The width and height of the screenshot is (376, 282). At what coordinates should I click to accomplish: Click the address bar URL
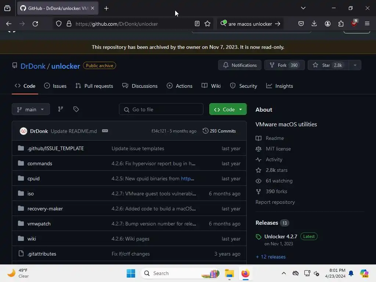(x=116, y=24)
